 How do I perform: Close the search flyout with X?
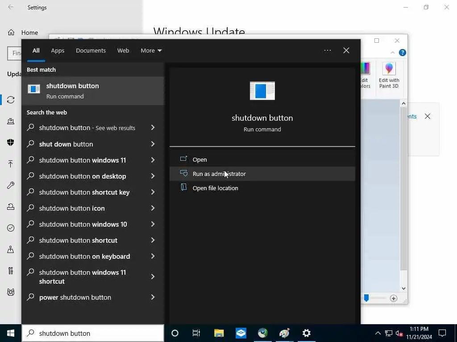(346, 51)
